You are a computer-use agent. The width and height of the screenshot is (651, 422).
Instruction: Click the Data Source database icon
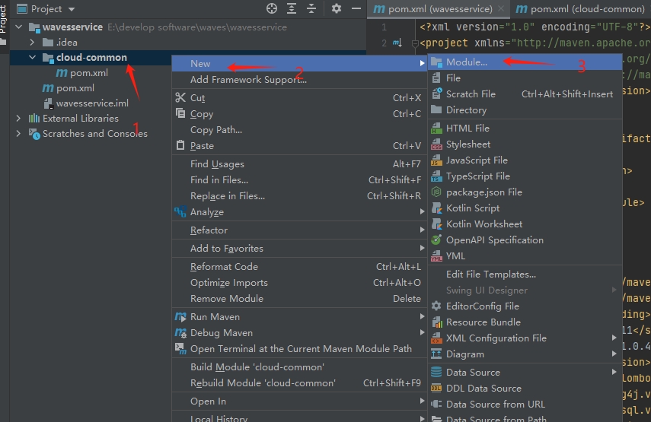(436, 372)
